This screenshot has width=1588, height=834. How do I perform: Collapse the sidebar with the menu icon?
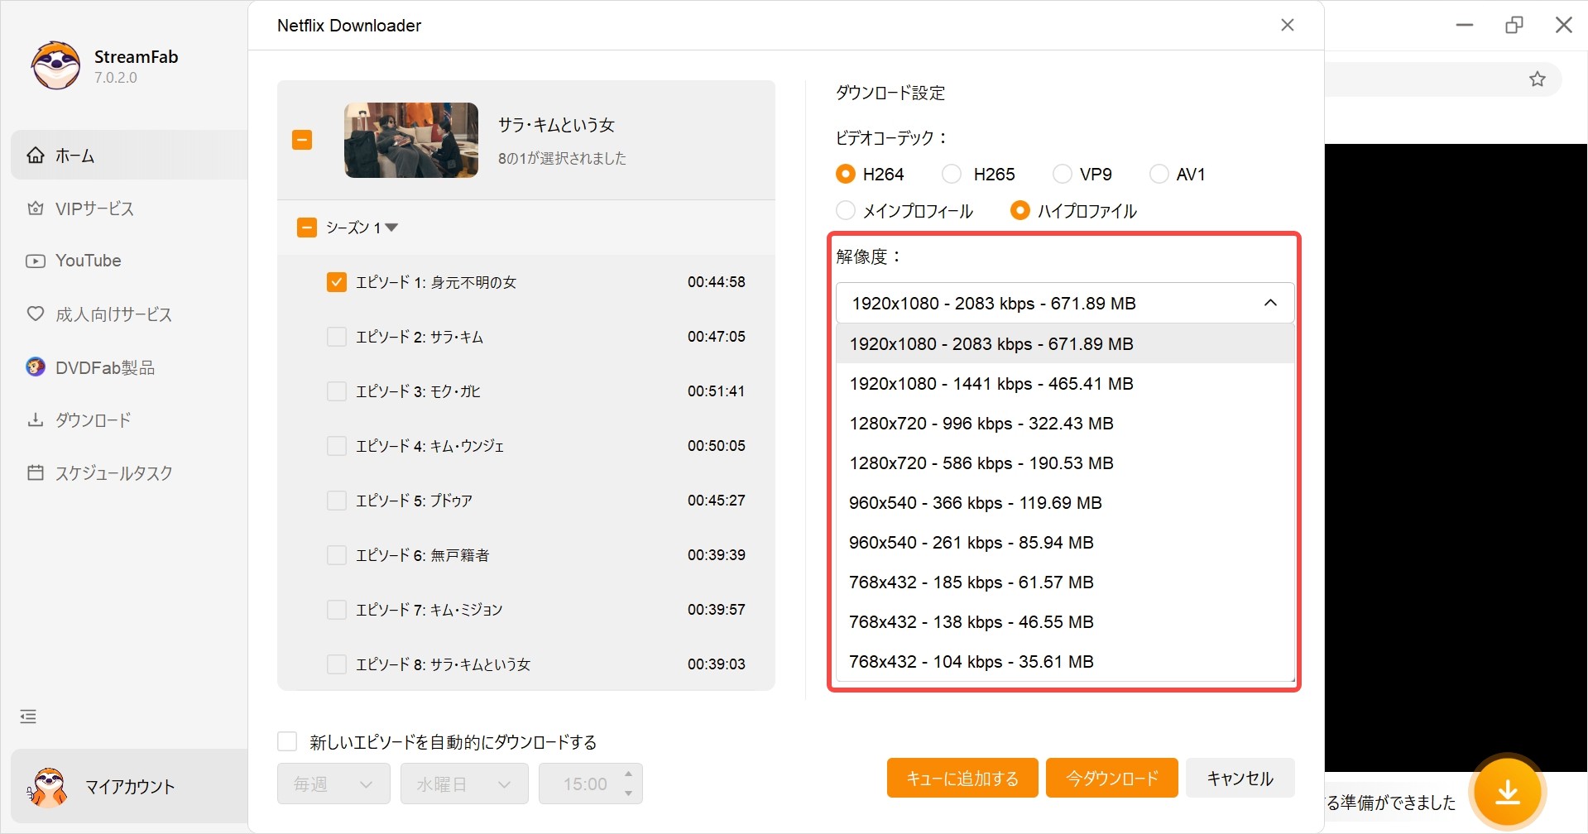(x=28, y=717)
